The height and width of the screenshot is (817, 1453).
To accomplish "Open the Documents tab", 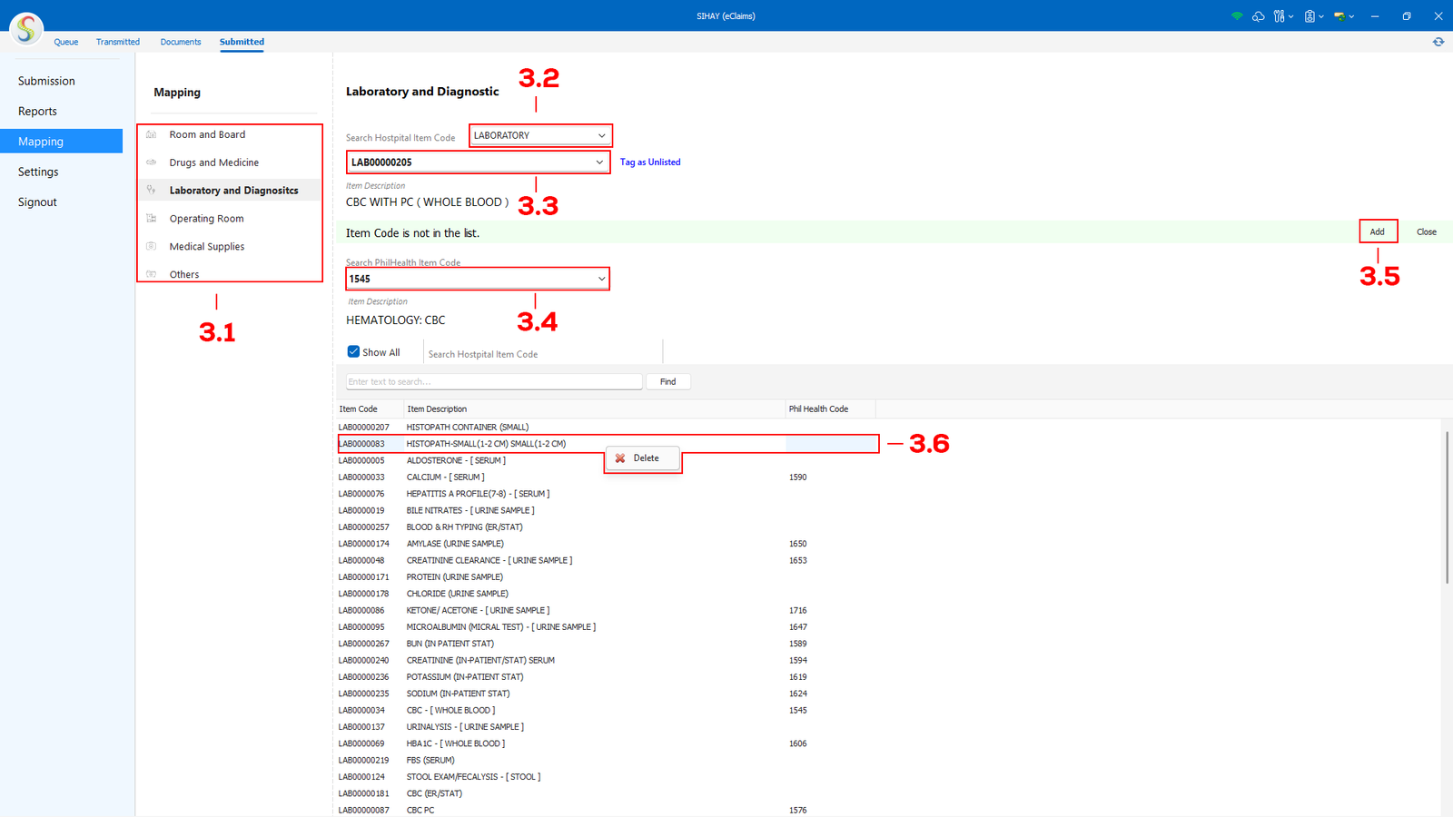I will tap(181, 42).
